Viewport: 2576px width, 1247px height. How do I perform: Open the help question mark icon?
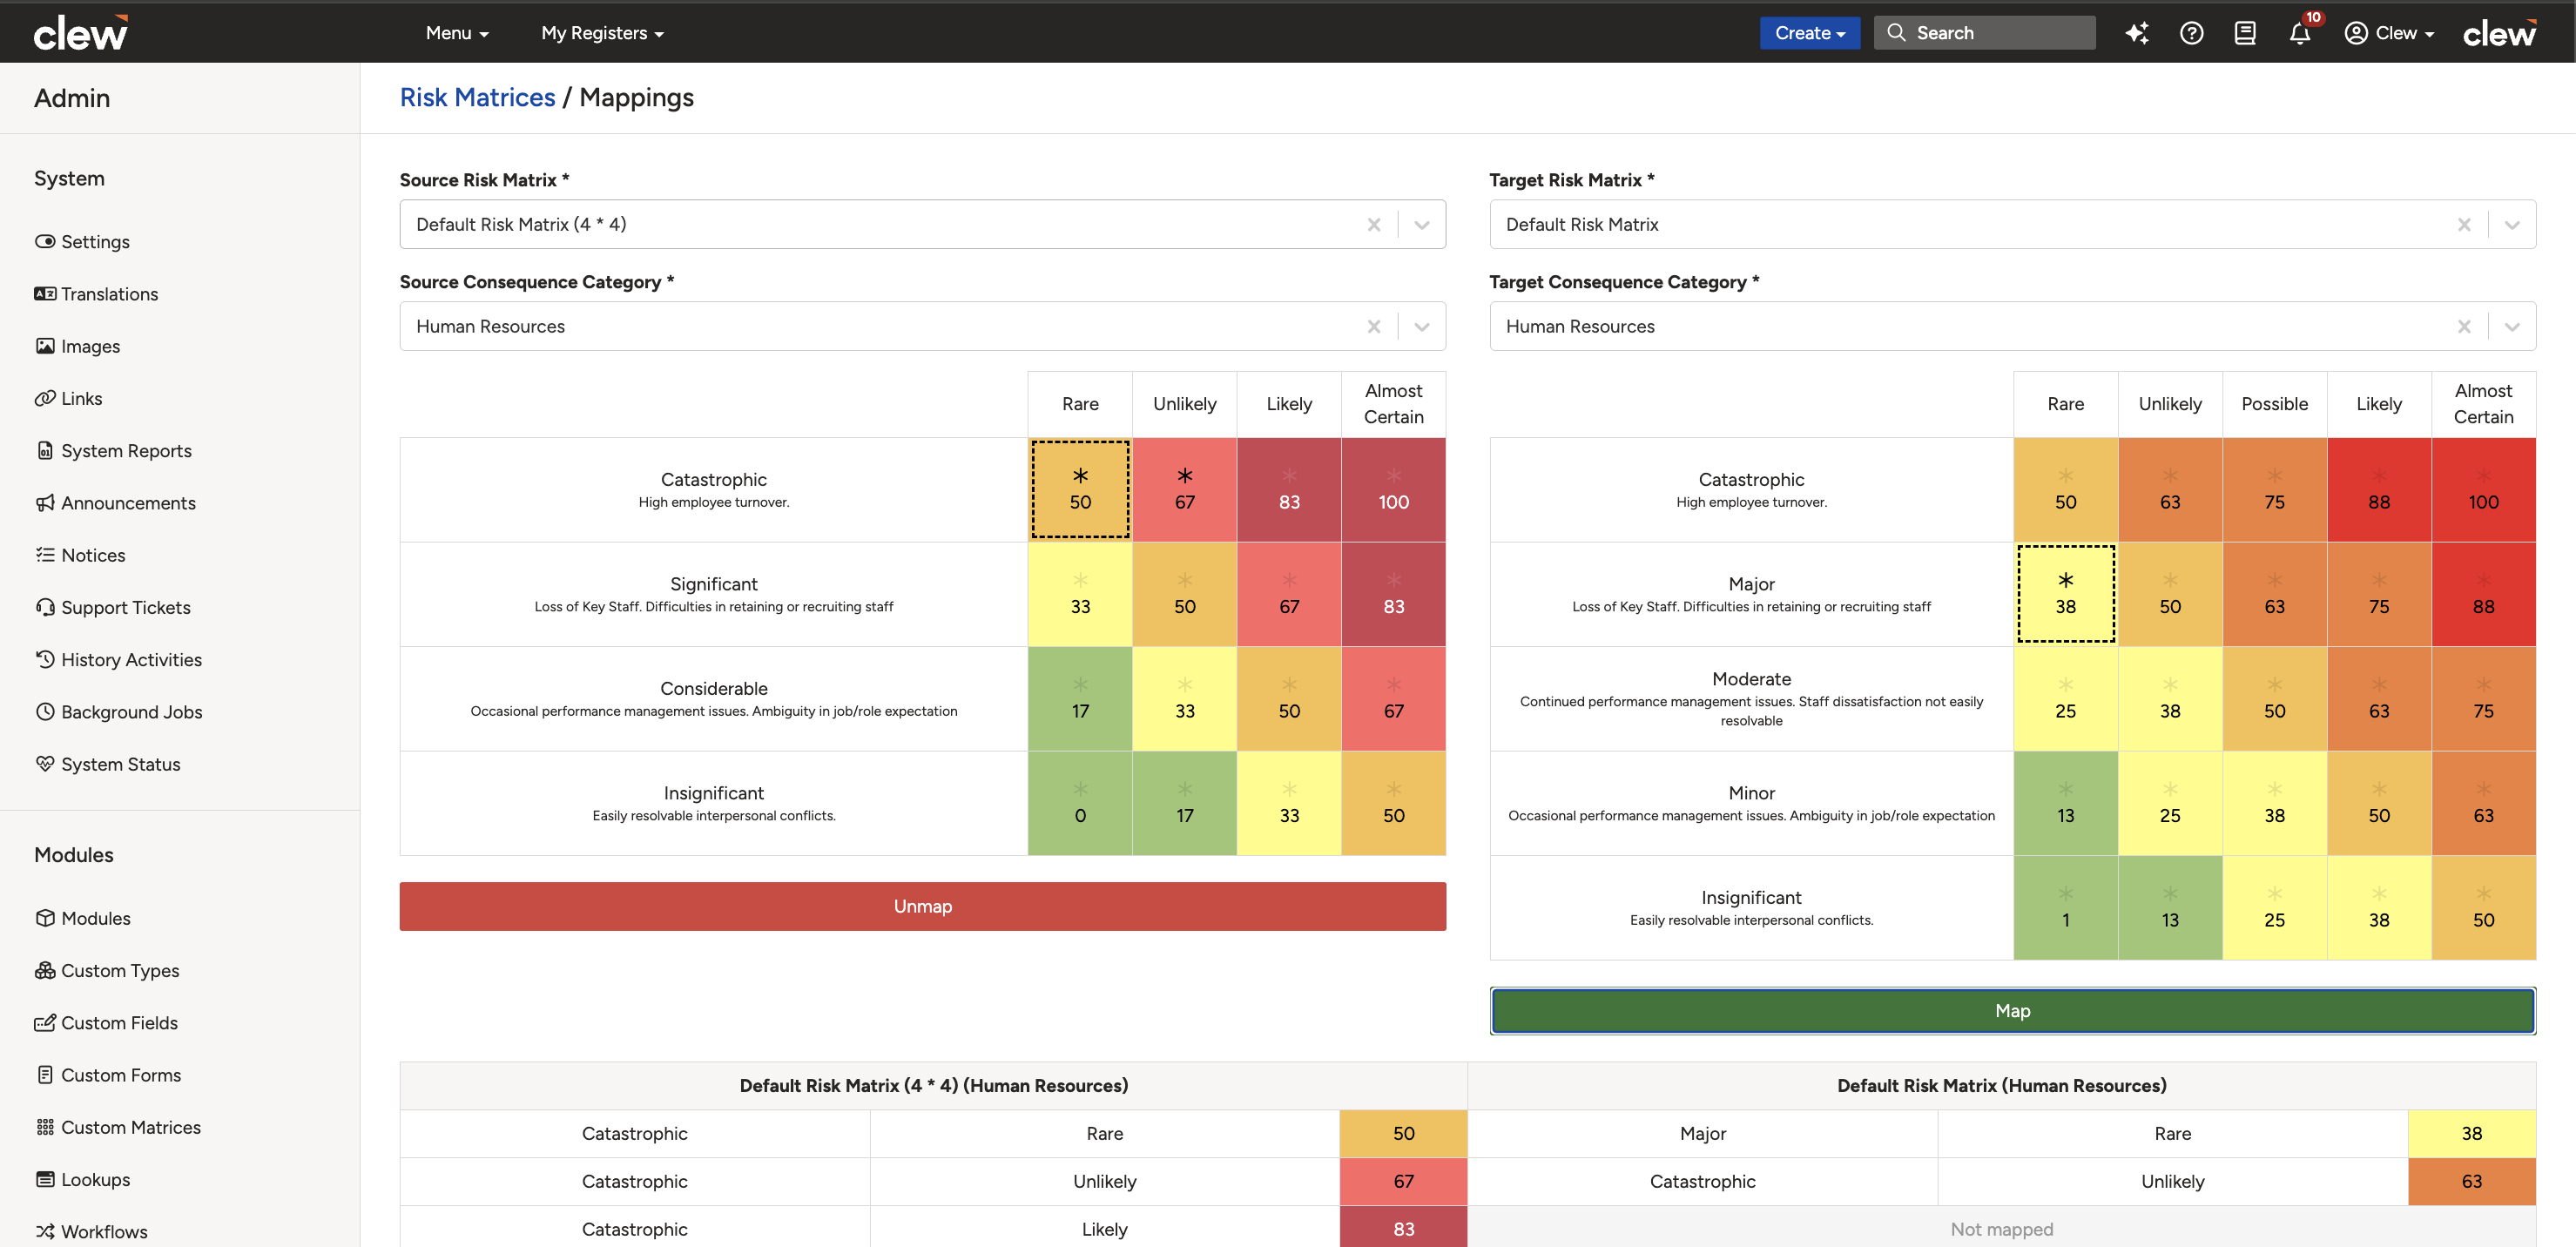click(x=2191, y=33)
